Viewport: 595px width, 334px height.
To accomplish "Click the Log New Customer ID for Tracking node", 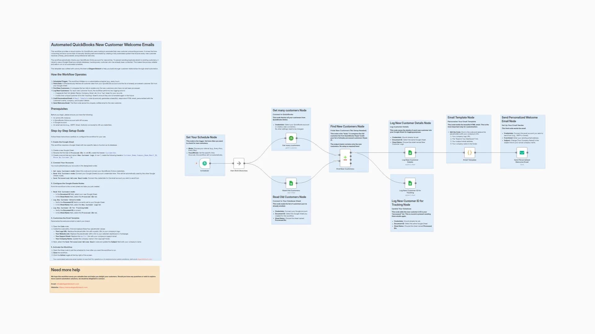I will click(410, 183).
